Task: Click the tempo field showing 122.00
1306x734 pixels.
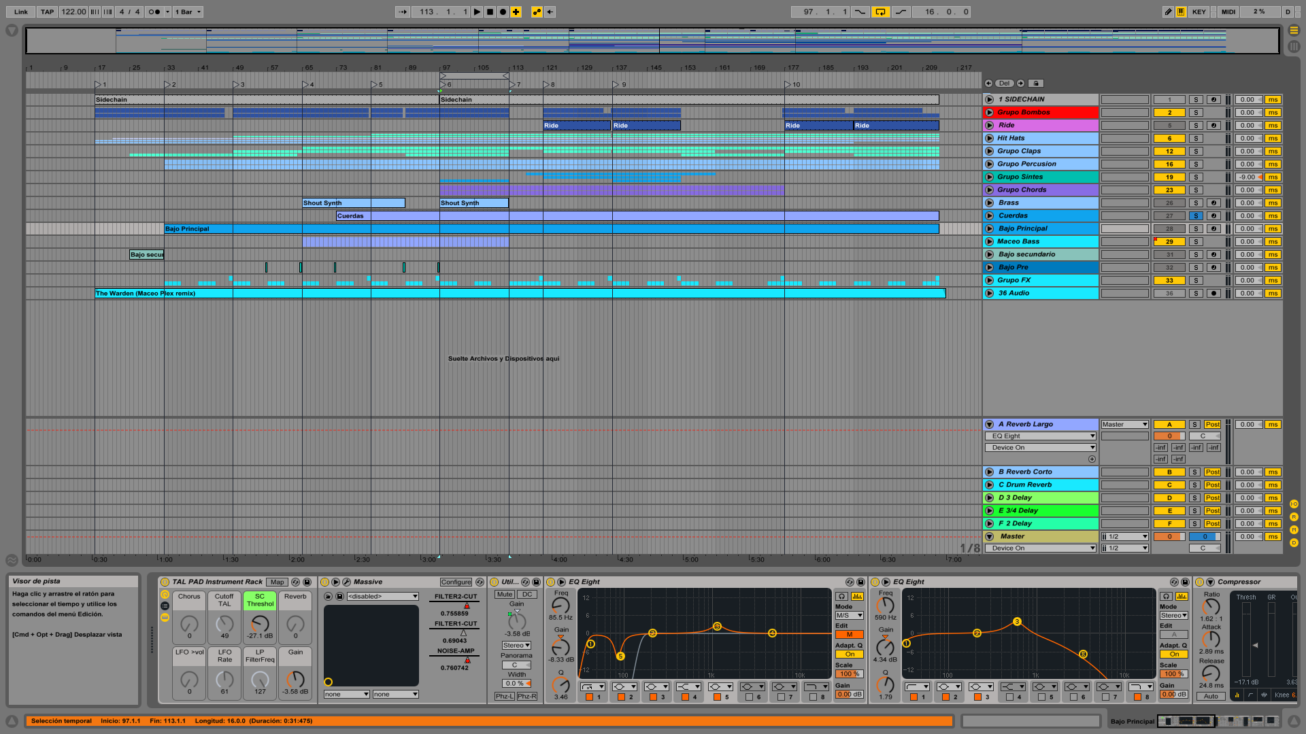Action: coord(73,12)
